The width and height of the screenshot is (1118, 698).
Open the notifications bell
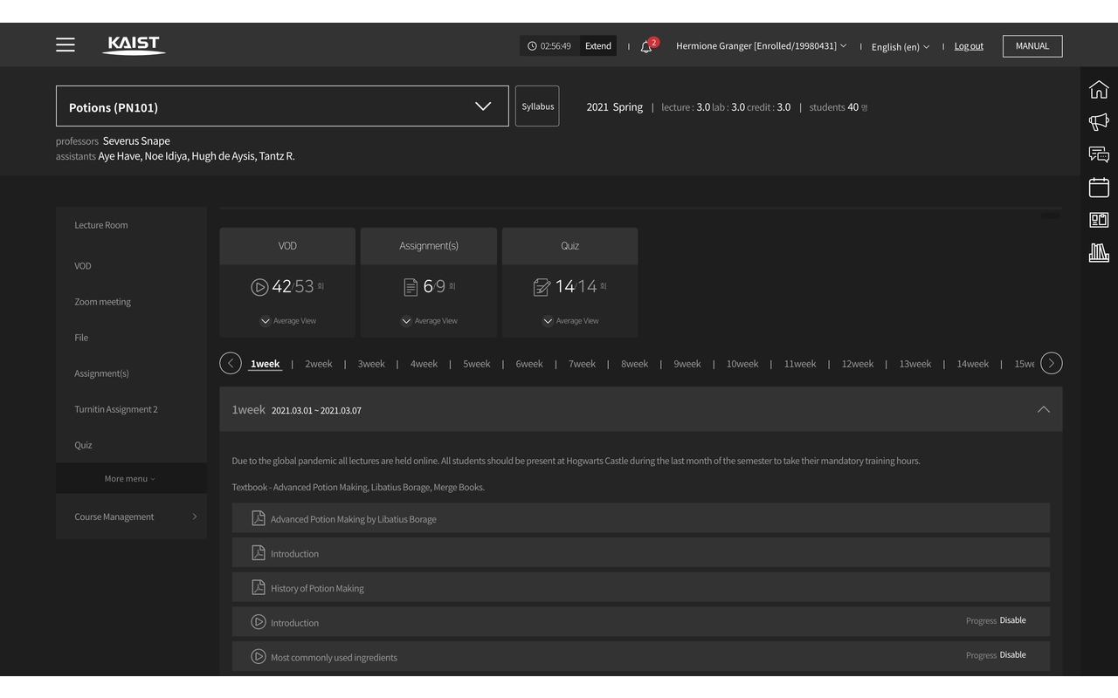point(646,46)
